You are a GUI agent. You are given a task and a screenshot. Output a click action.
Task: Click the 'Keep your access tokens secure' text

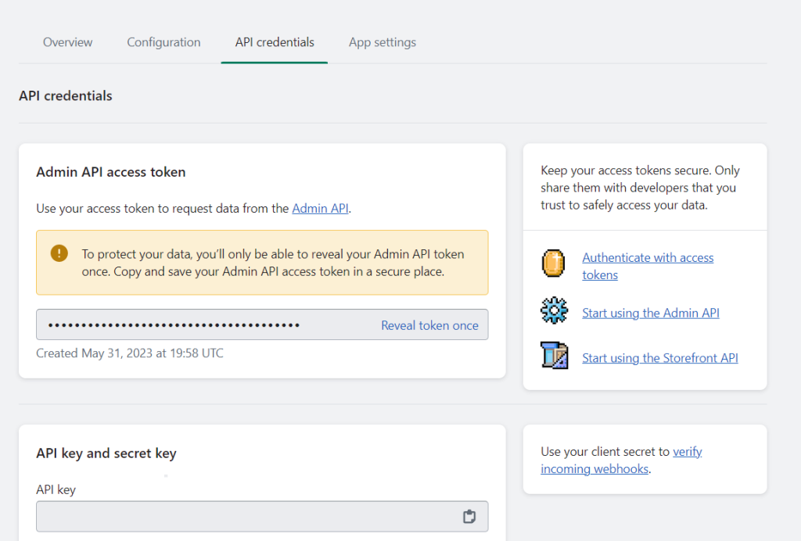pyautogui.click(x=640, y=188)
